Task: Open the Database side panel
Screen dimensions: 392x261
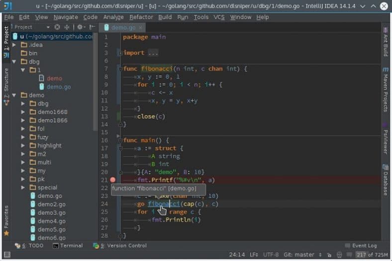Action: [386, 180]
